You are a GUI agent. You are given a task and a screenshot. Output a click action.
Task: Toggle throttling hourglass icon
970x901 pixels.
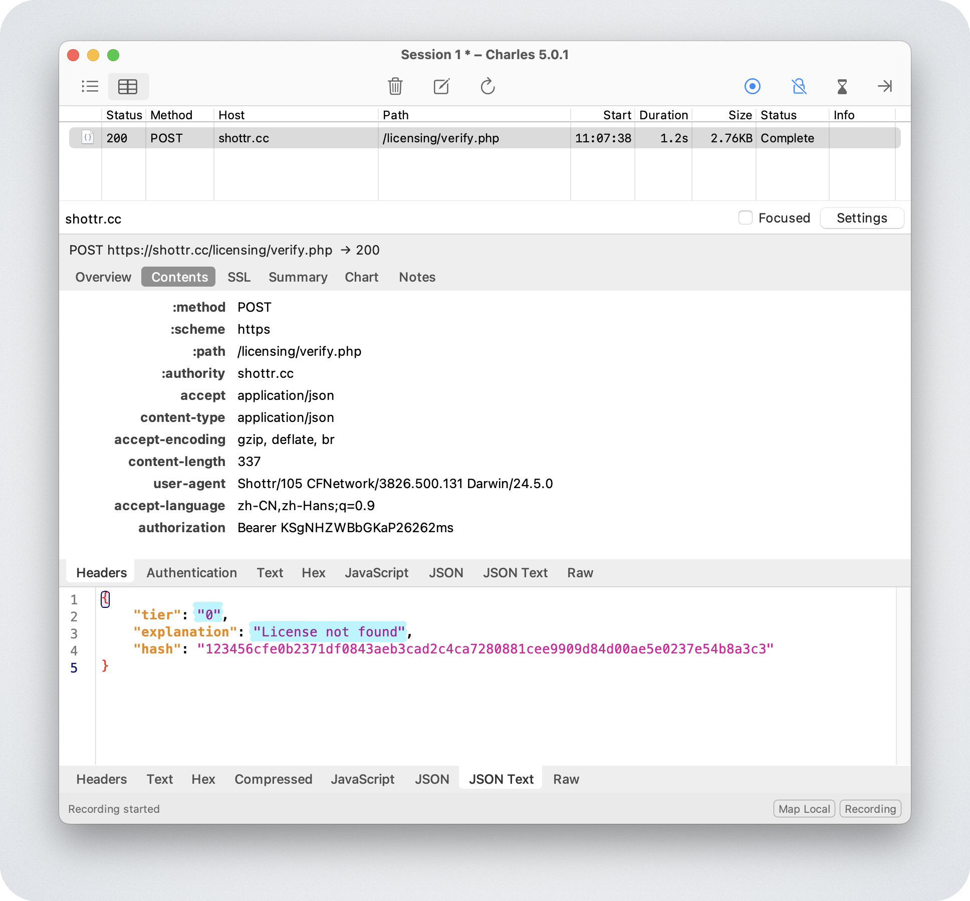[842, 86]
